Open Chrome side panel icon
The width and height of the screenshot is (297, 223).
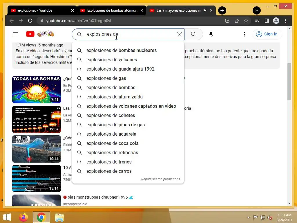click(267, 21)
